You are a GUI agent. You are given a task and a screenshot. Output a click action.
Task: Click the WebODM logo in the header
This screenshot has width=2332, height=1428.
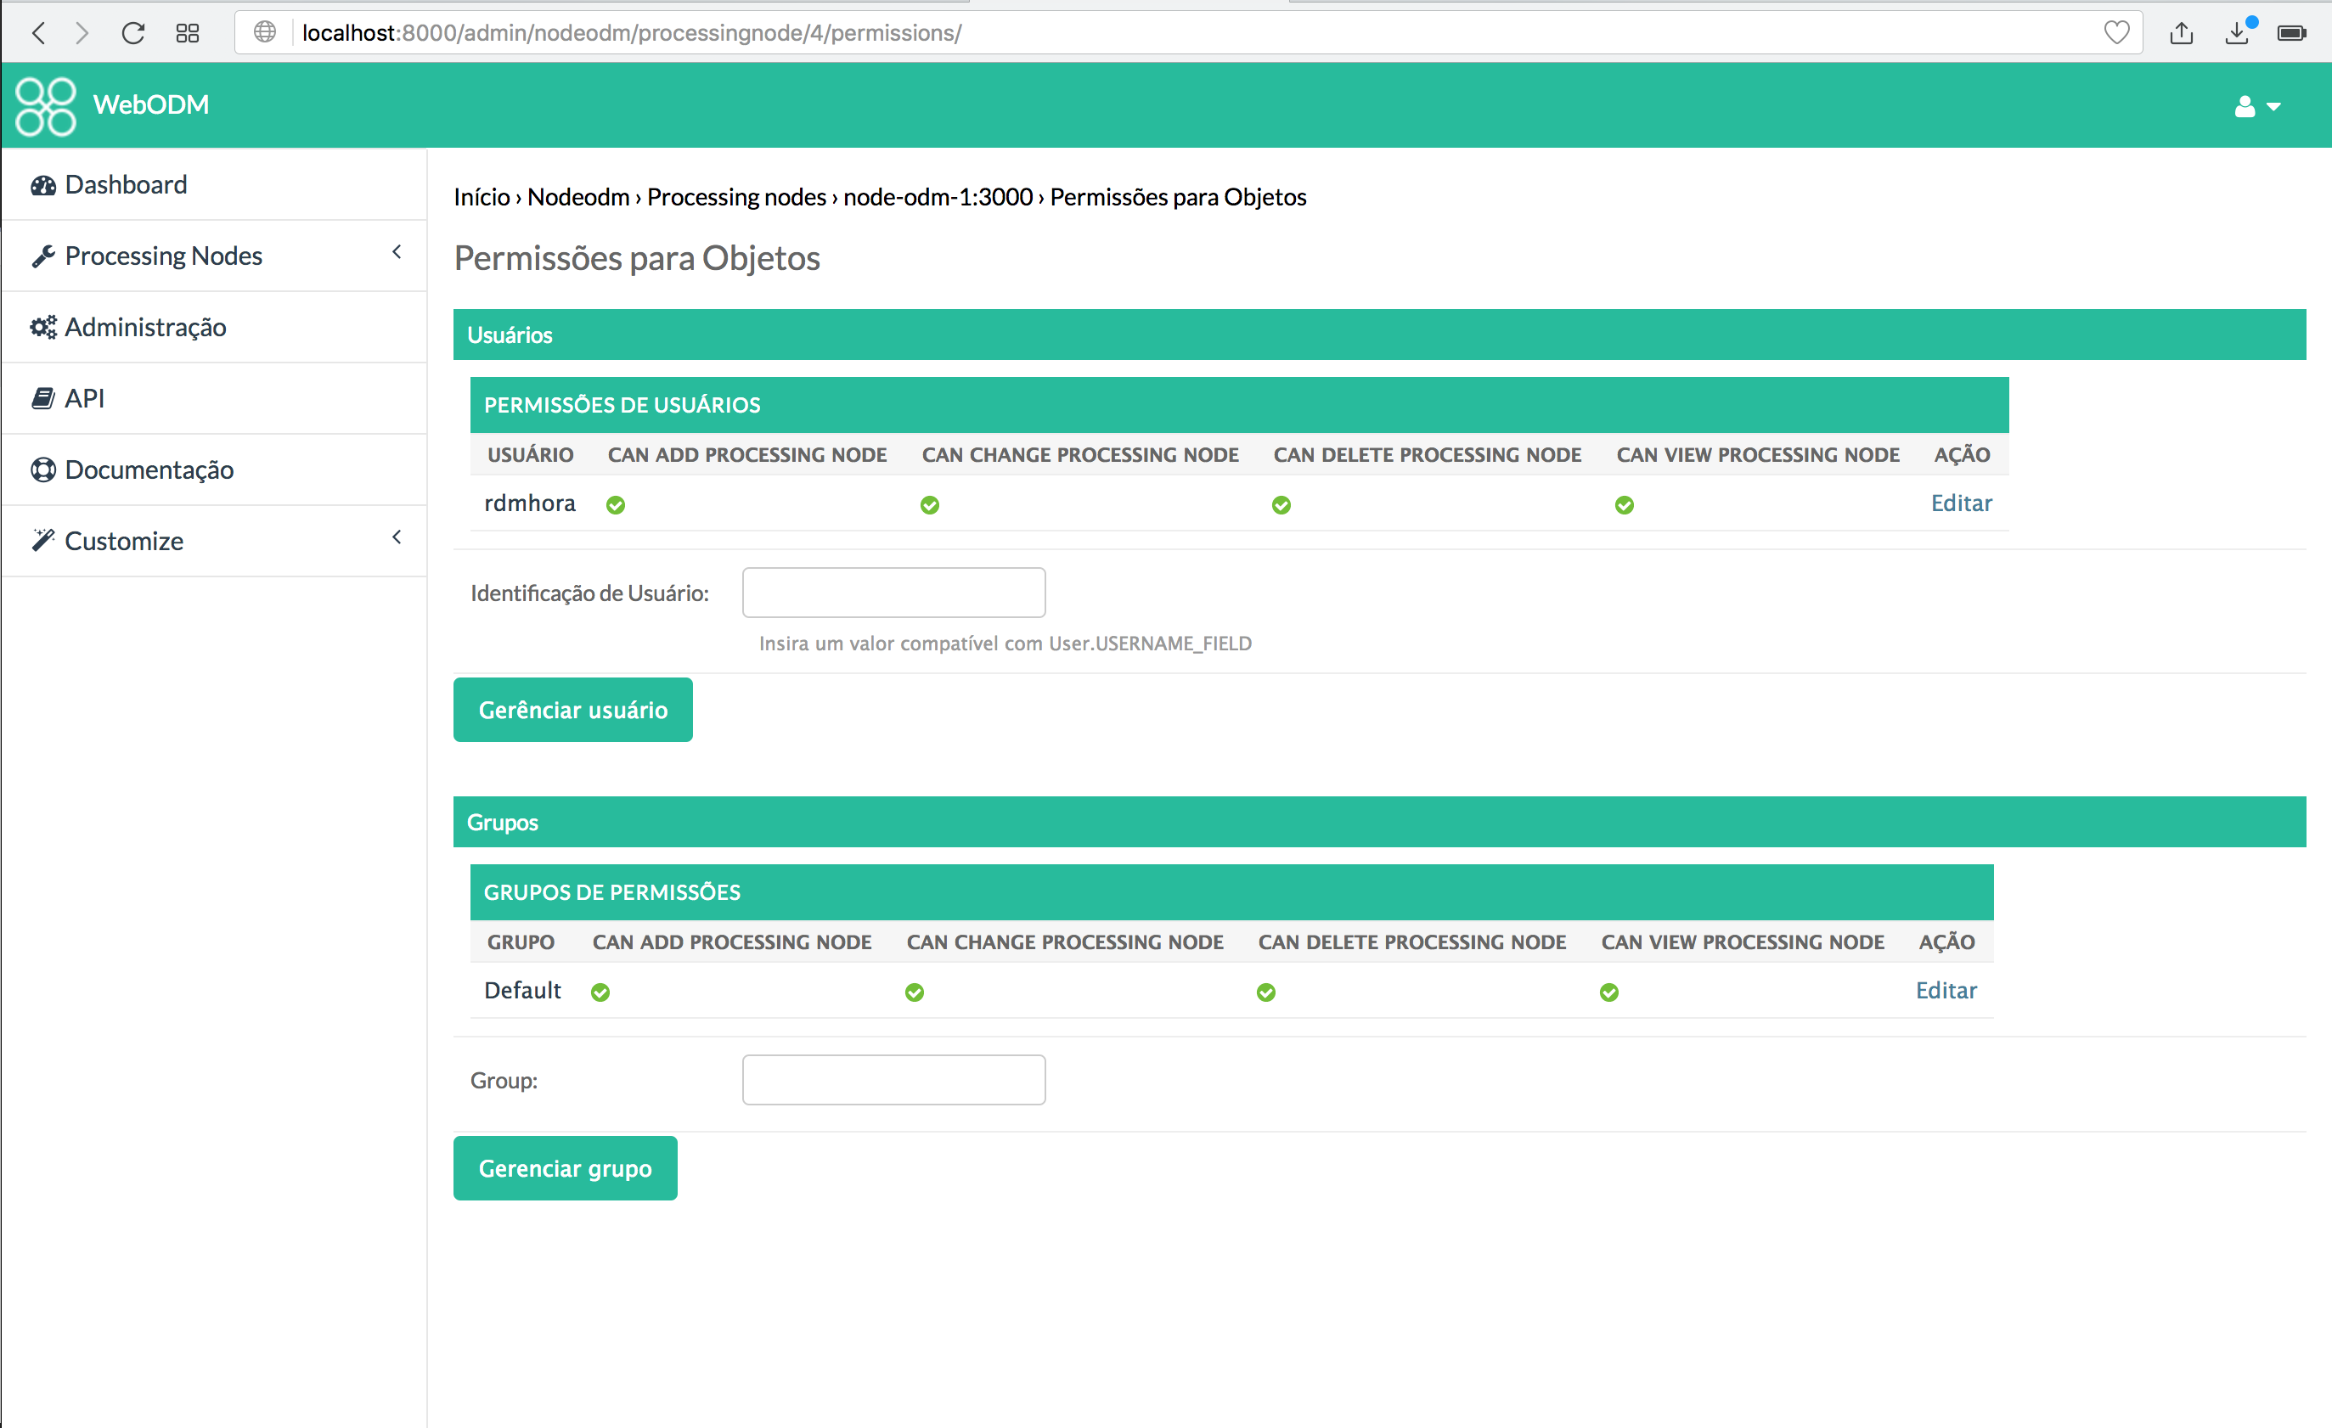[44, 105]
